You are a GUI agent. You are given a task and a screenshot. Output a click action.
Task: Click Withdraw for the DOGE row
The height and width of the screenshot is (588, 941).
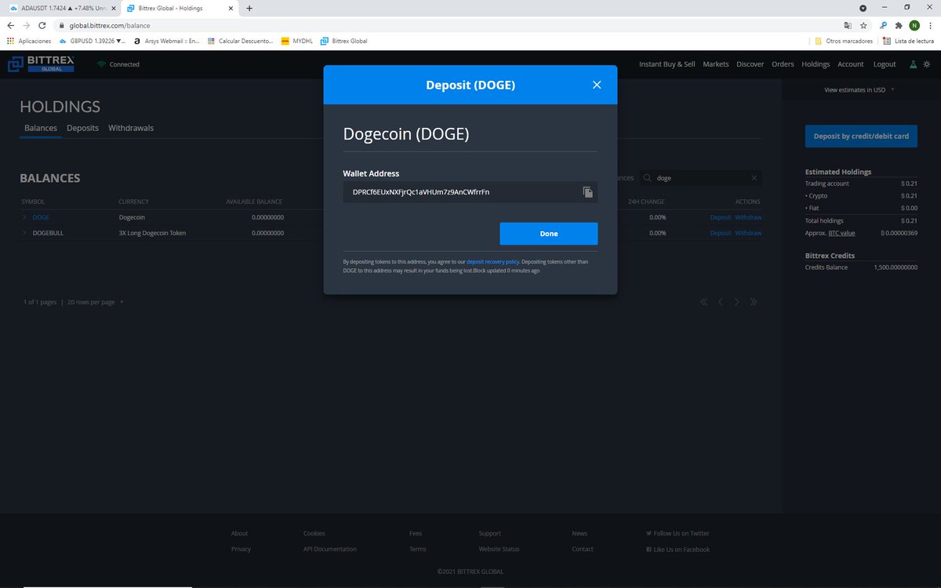click(748, 217)
